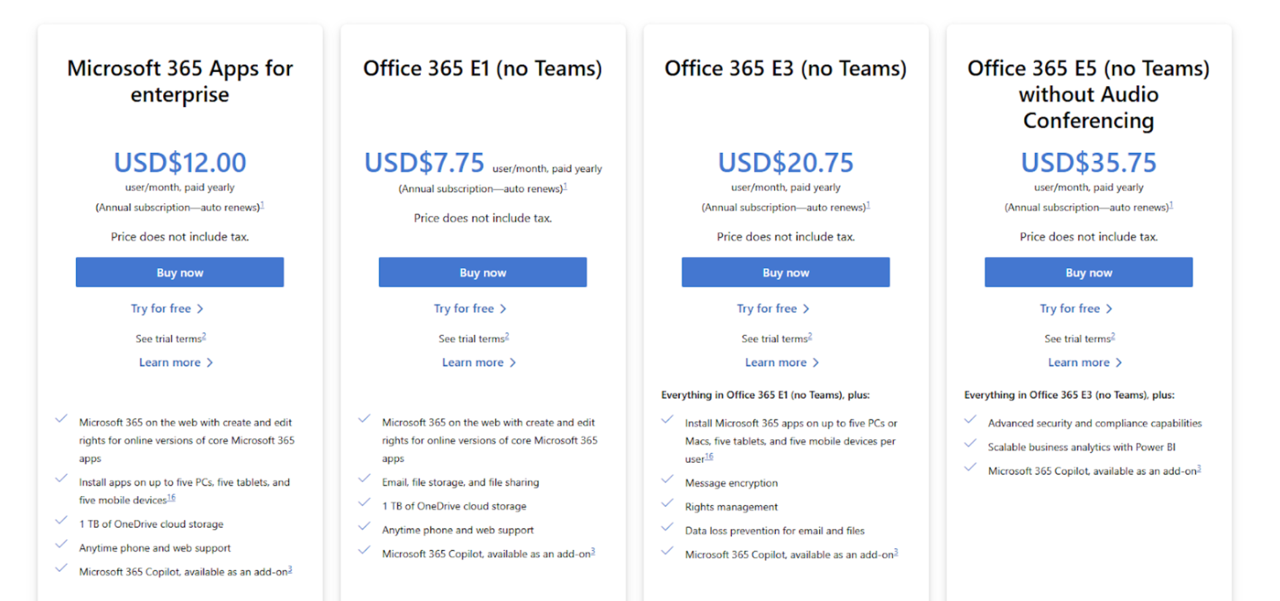
Task: Open See trial terms under Office 365 E5
Action: point(1078,338)
